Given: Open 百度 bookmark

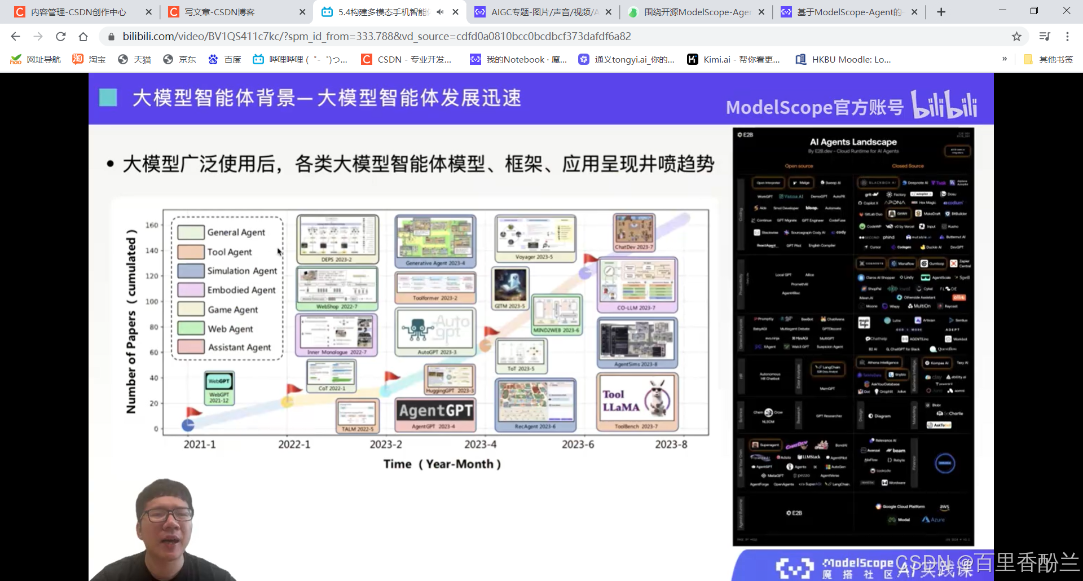Looking at the screenshot, I should [x=224, y=59].
